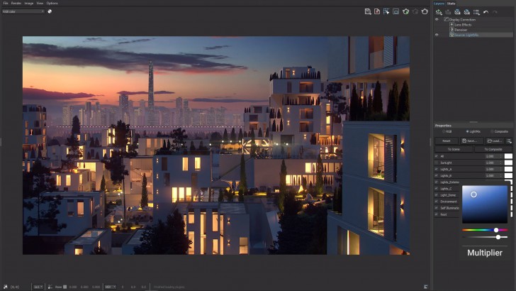Image resolution: width=516 pixels, height=291 pixels.
Task: Click the Track mouse while rendering icon
Action: (x=396, y=11)
